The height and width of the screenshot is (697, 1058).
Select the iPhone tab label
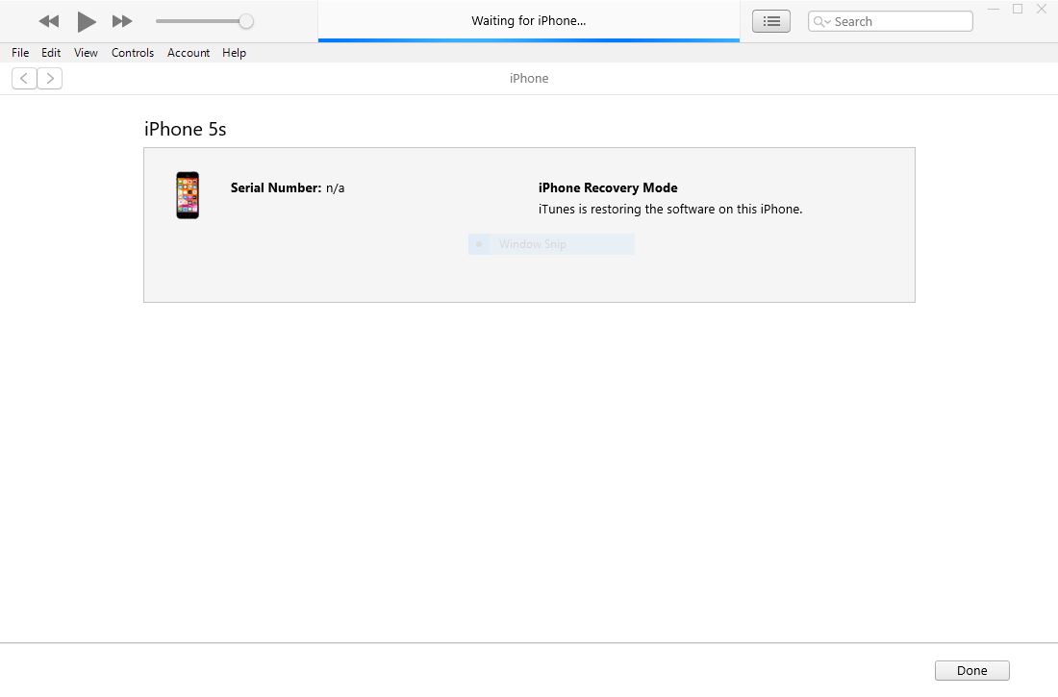click(529, 78)
